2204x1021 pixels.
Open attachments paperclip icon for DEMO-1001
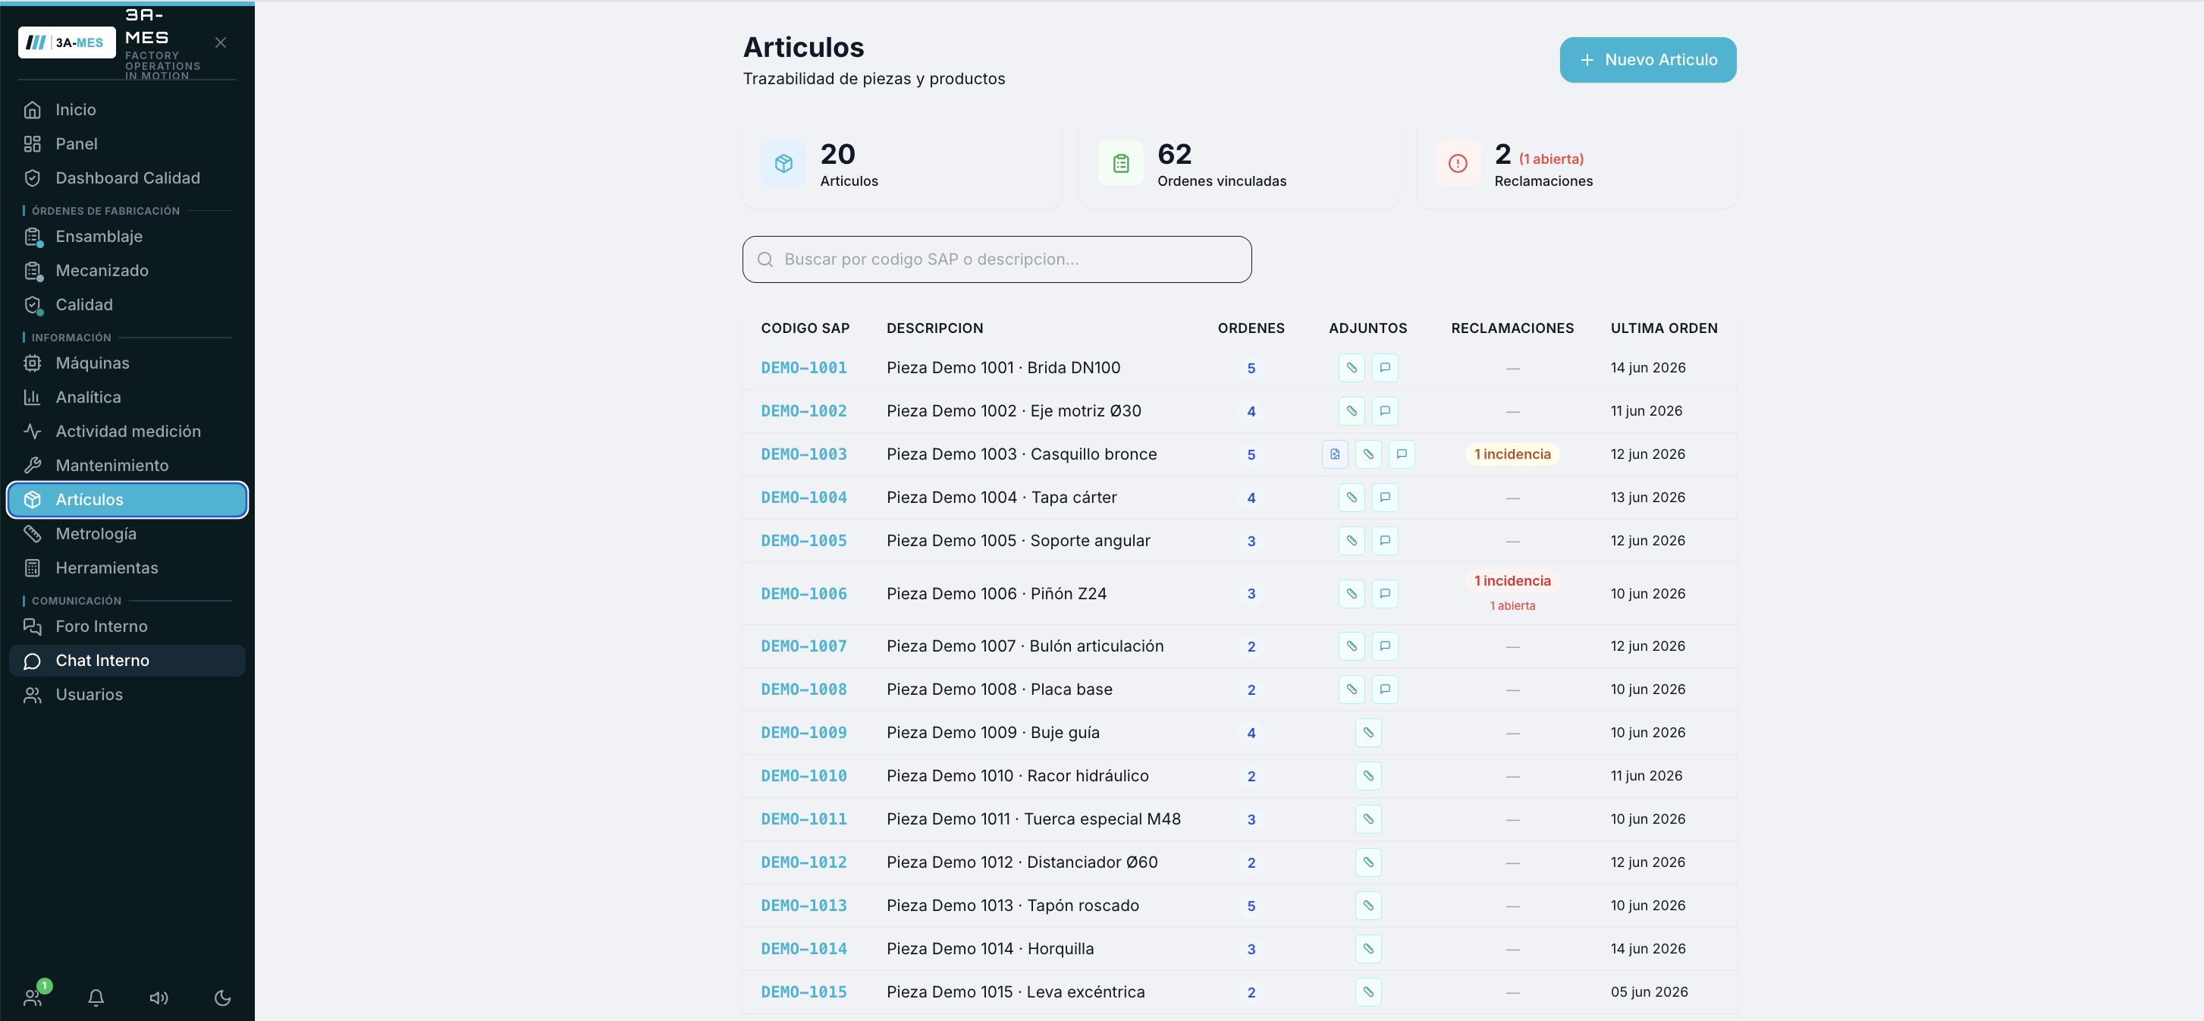coord(1351,368)
